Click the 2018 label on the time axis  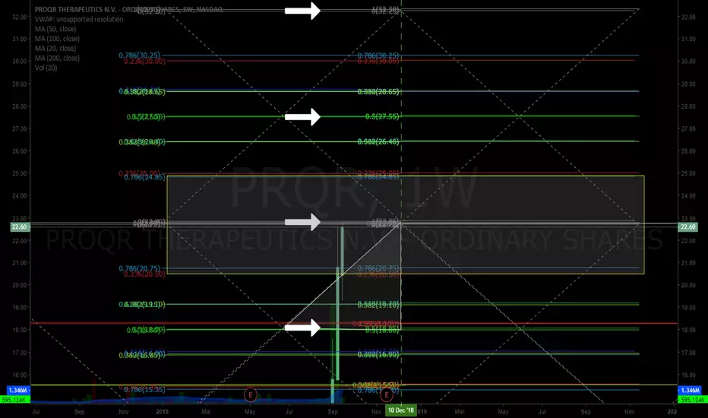[x=162, y=412]
